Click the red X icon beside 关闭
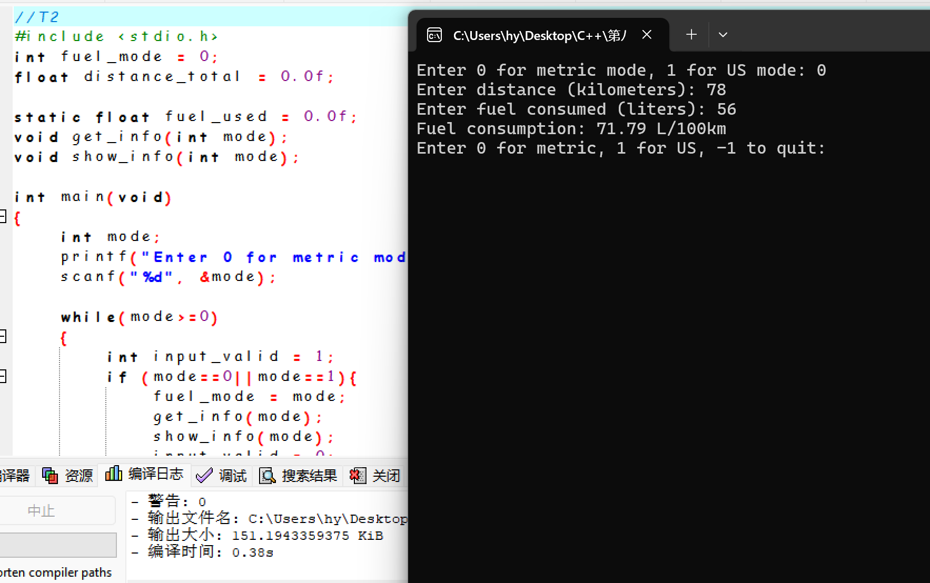 [x=358, y=476]
